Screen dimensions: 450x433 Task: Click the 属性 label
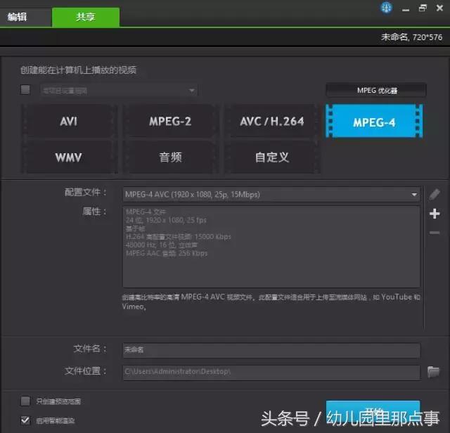pos(94,212)
